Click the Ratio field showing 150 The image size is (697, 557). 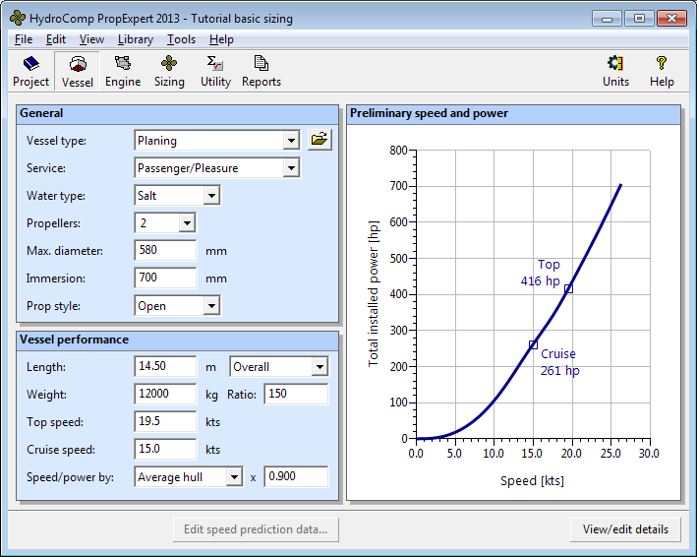click(x=296, y=394)
